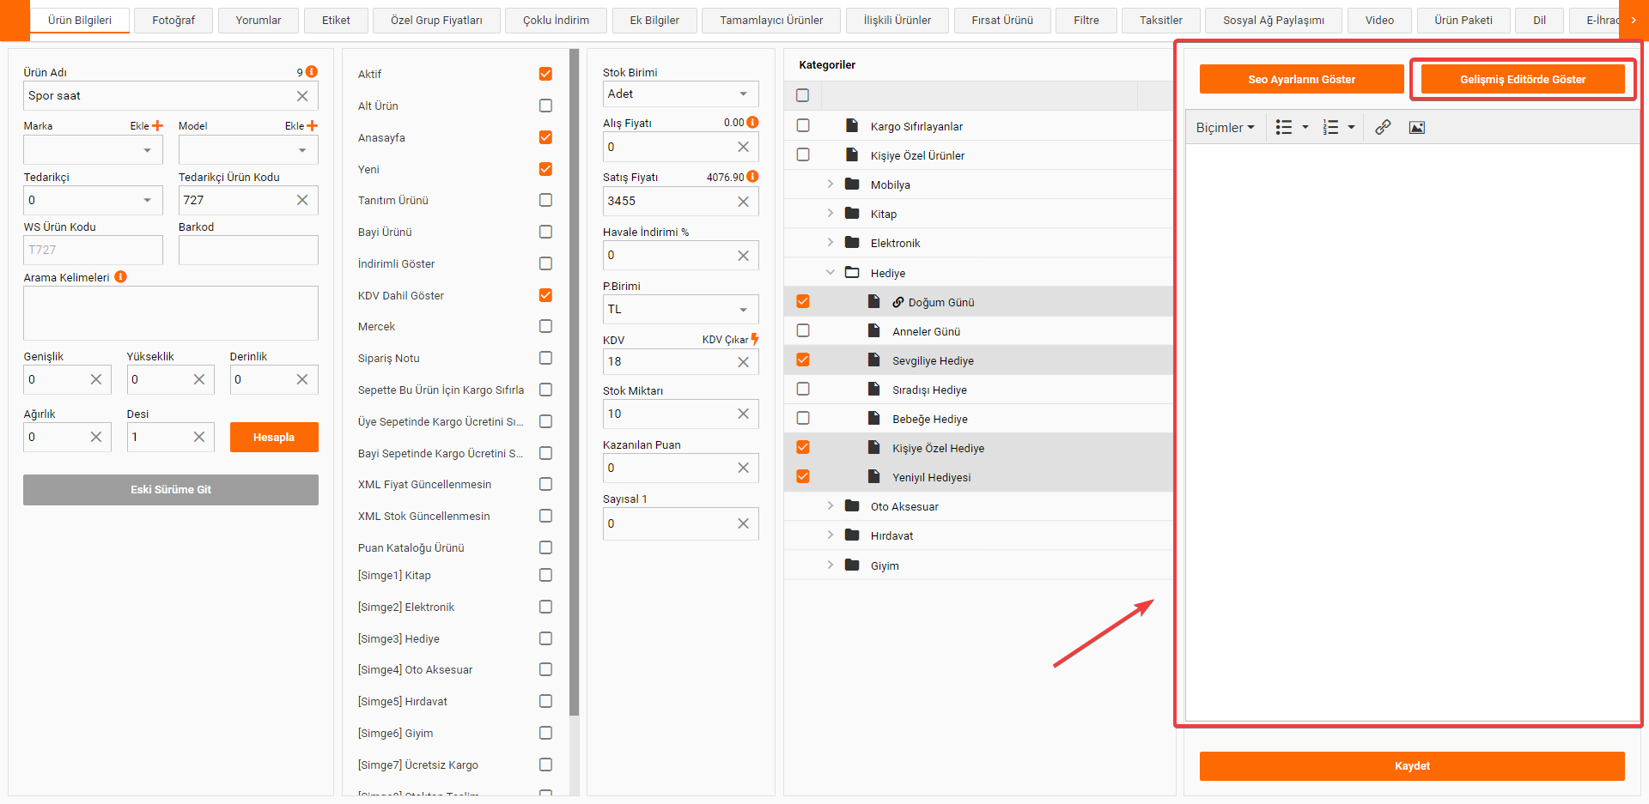Image resolution: width=1649 pixels, height=804 pixels.
Task: Enable İndirimli Göster checkbox
Action: pos(545,263)
